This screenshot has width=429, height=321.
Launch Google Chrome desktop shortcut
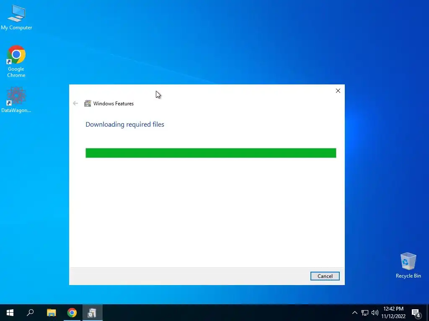tap(16, 62)
